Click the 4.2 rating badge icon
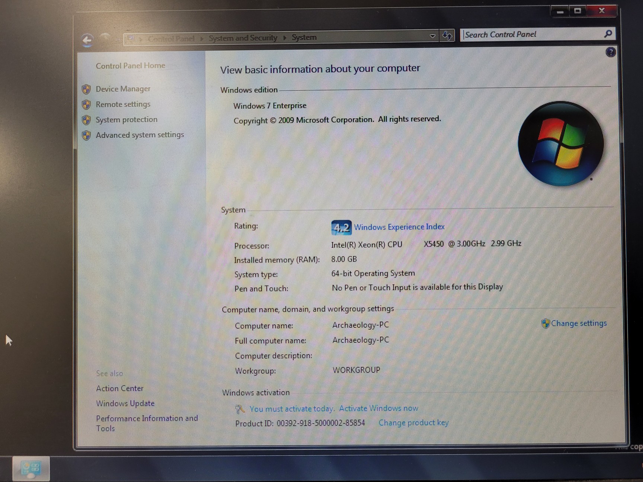 point(341,228)
